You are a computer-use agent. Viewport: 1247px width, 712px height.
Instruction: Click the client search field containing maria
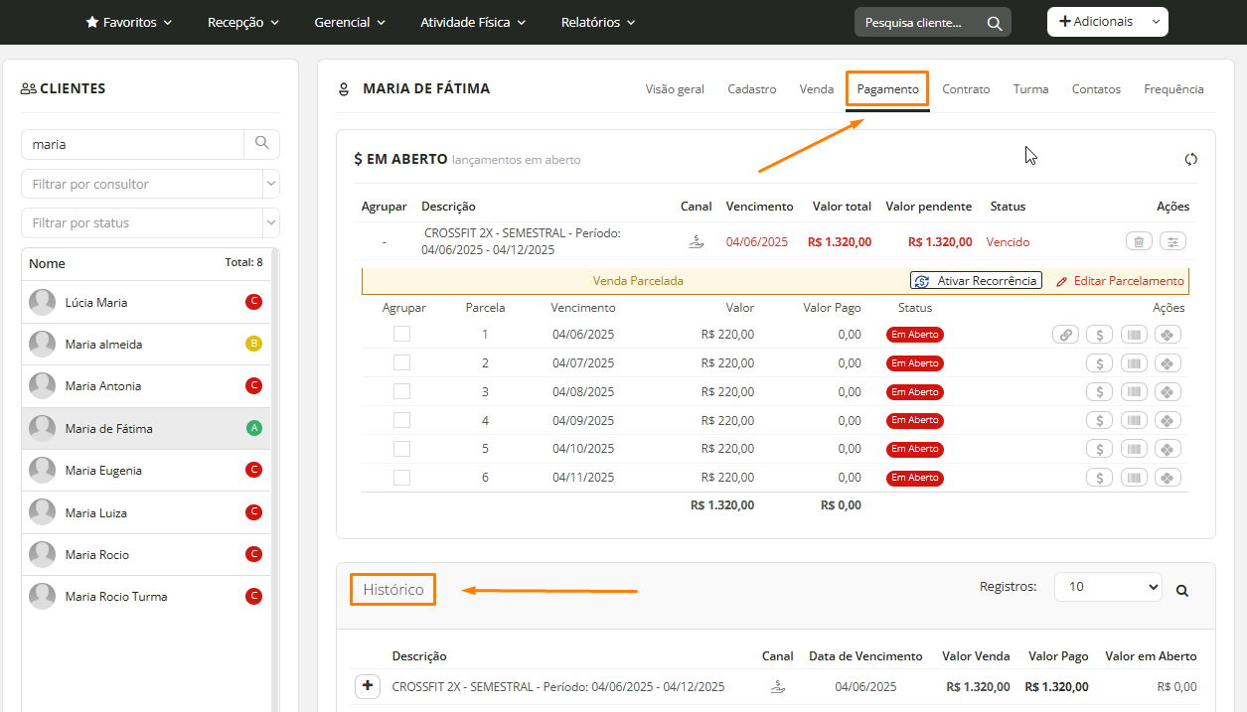pyautogui.click(x=133, y=144)
